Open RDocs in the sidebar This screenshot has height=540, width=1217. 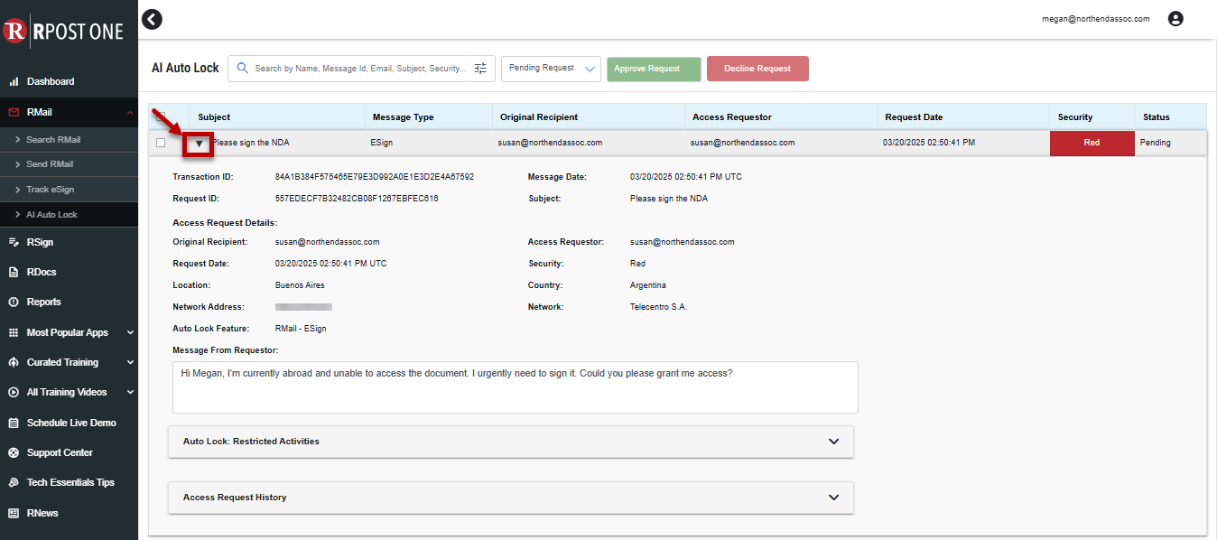coord(42,272)
